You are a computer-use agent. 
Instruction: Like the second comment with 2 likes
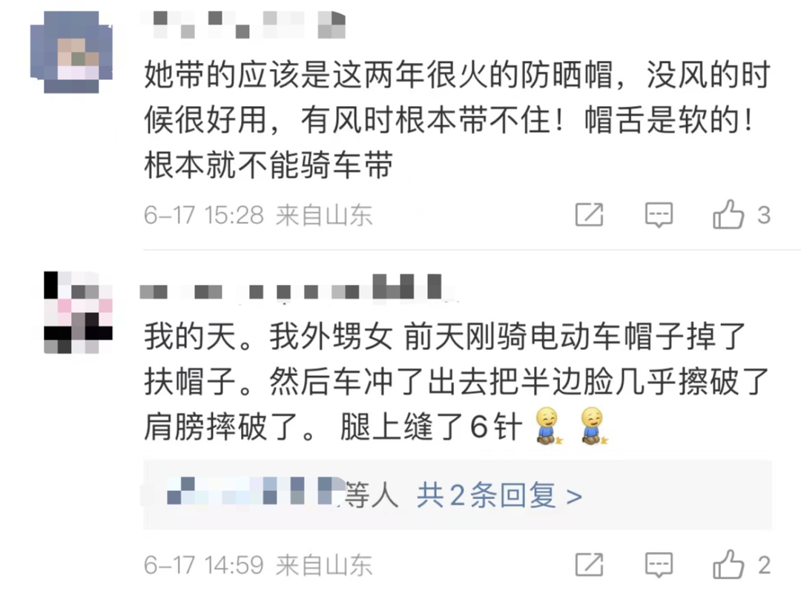coord(728,564)
